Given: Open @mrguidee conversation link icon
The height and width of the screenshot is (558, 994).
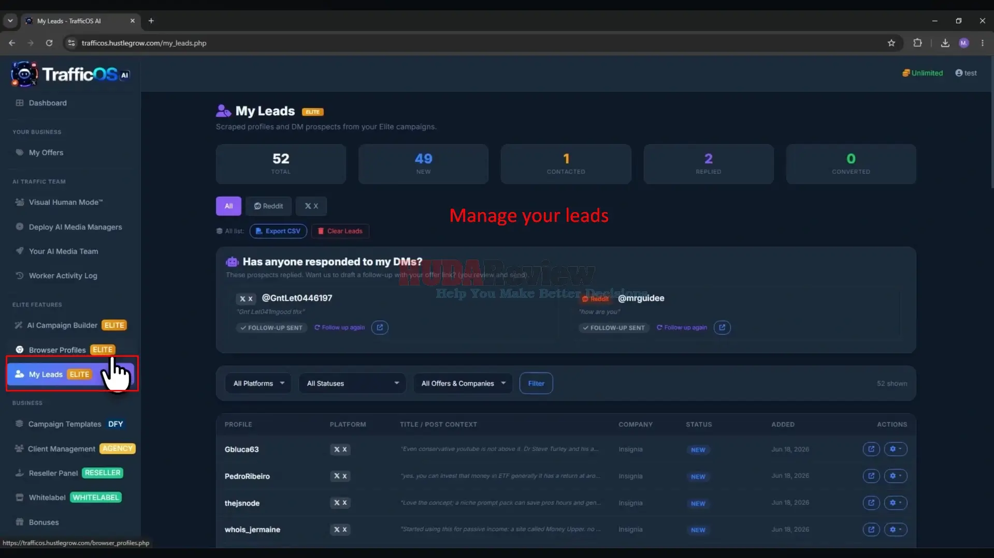Looking at the screenshot, I should tap(722, 327).
